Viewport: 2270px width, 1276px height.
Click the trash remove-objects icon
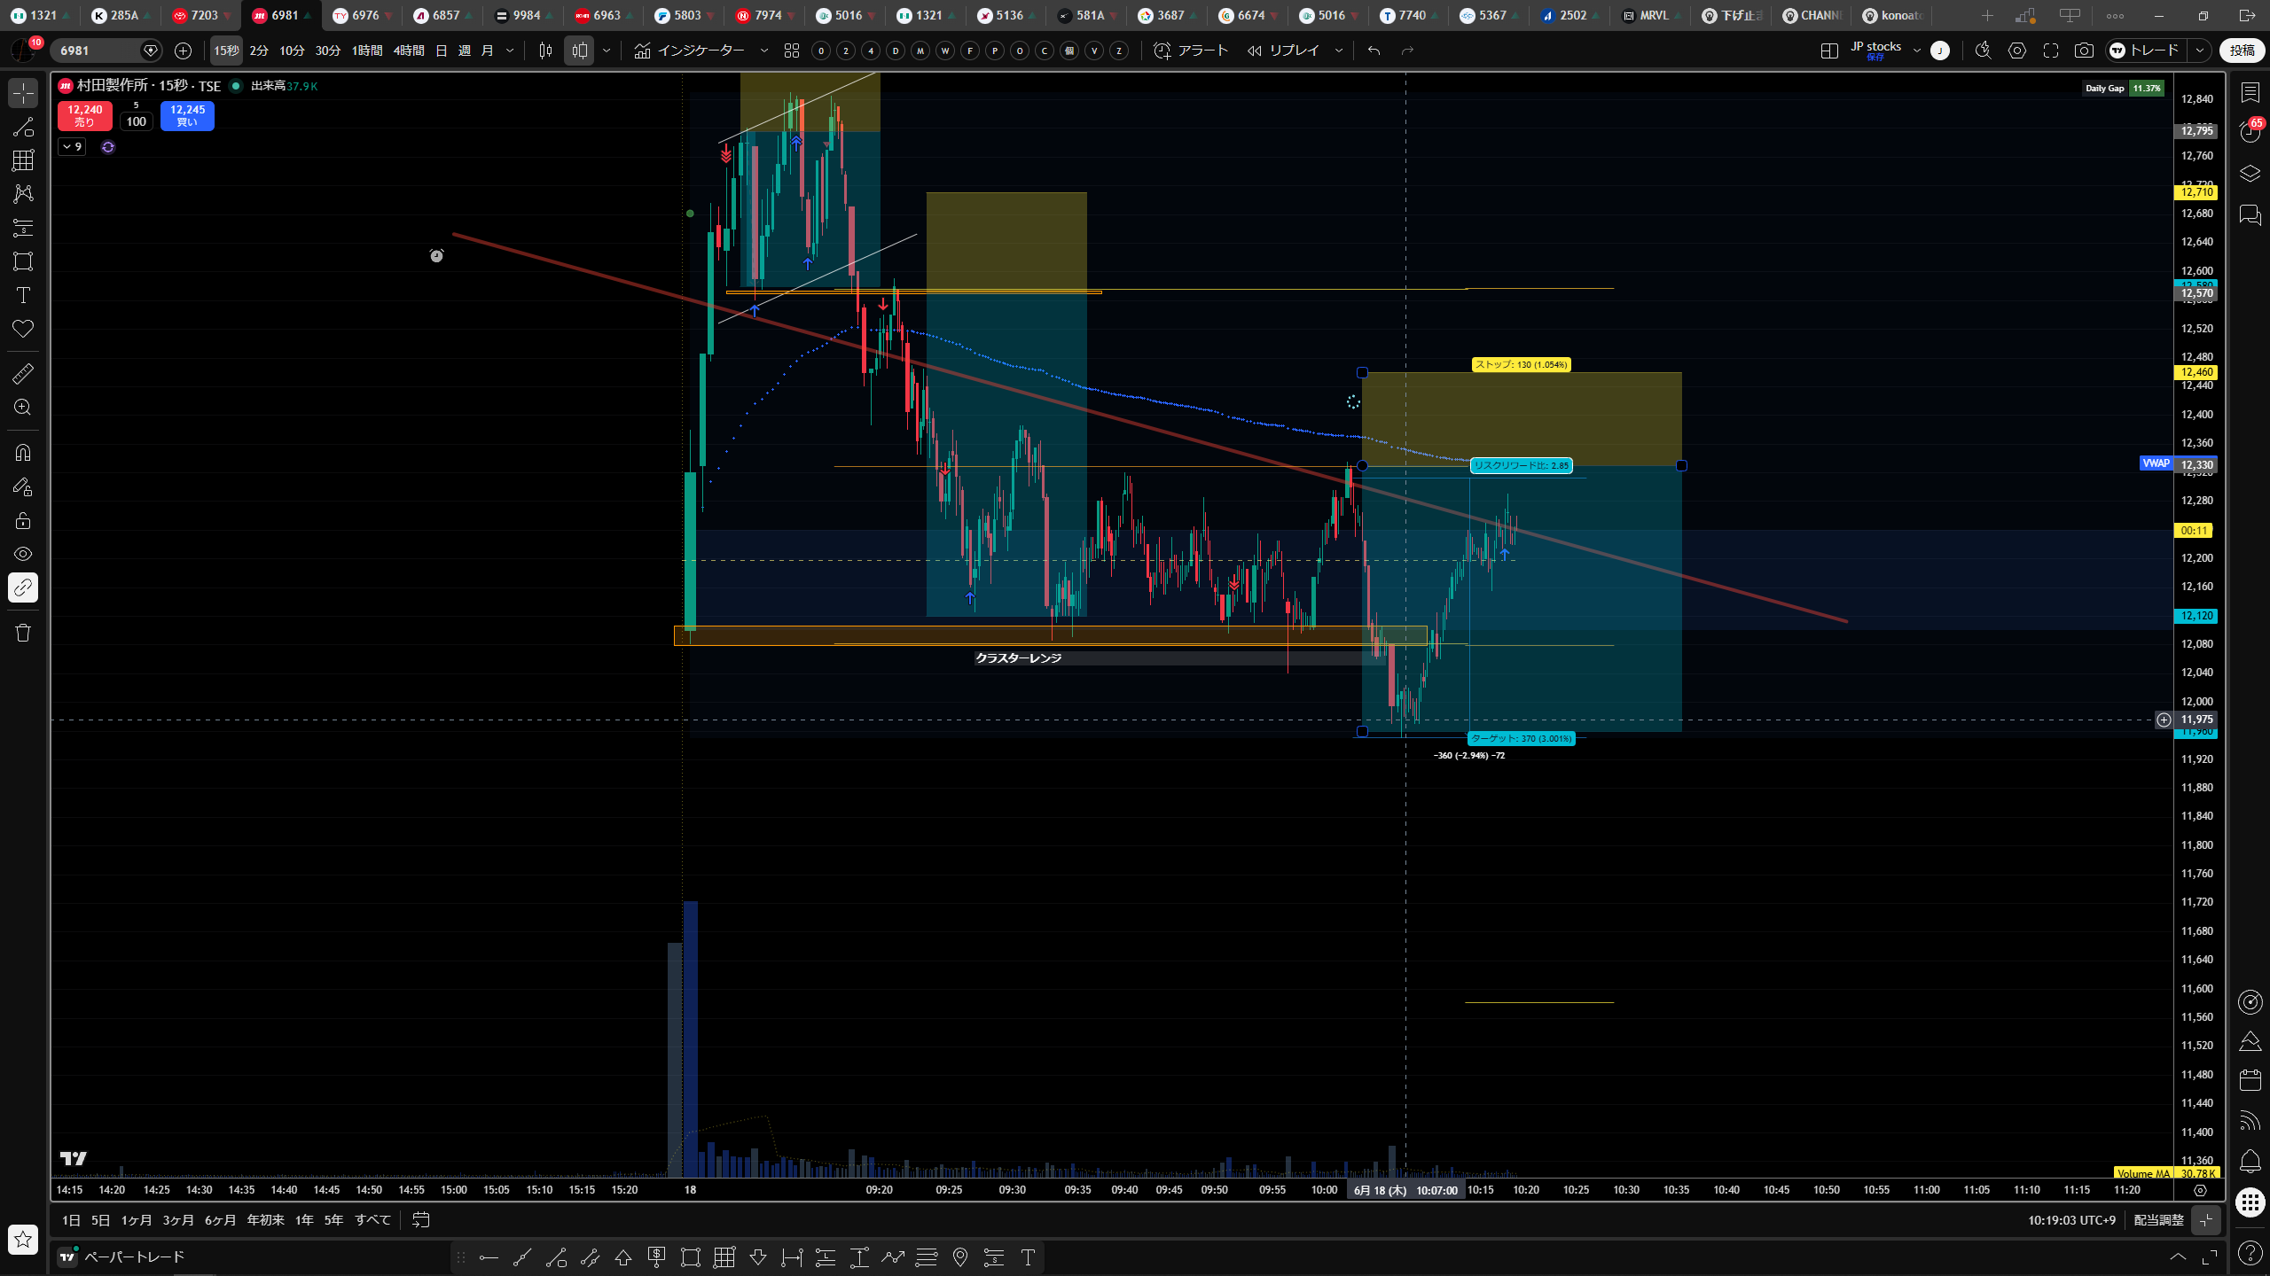tap(23, 633)
